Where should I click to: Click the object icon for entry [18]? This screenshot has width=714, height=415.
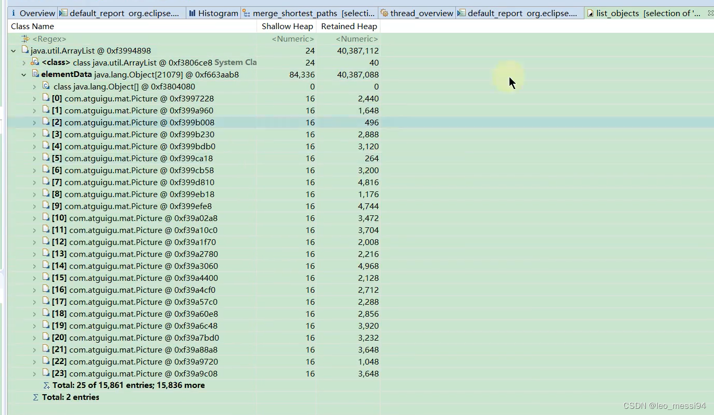[46, 314]
